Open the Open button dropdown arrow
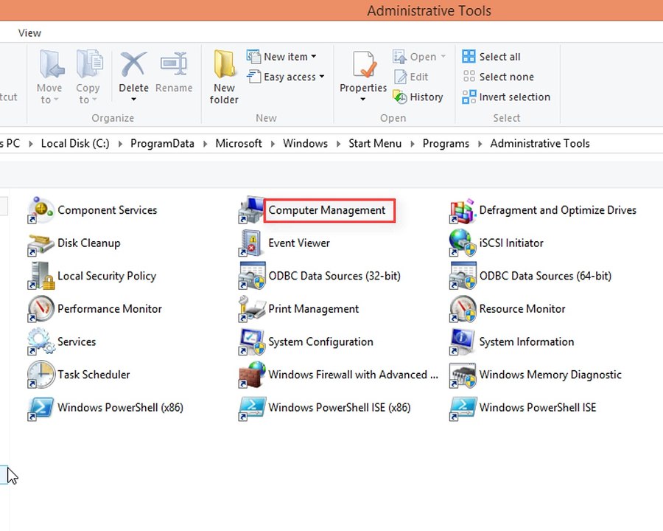Viewport: 663px width, 531px height. pyautogui.click(x=443, y=56)
